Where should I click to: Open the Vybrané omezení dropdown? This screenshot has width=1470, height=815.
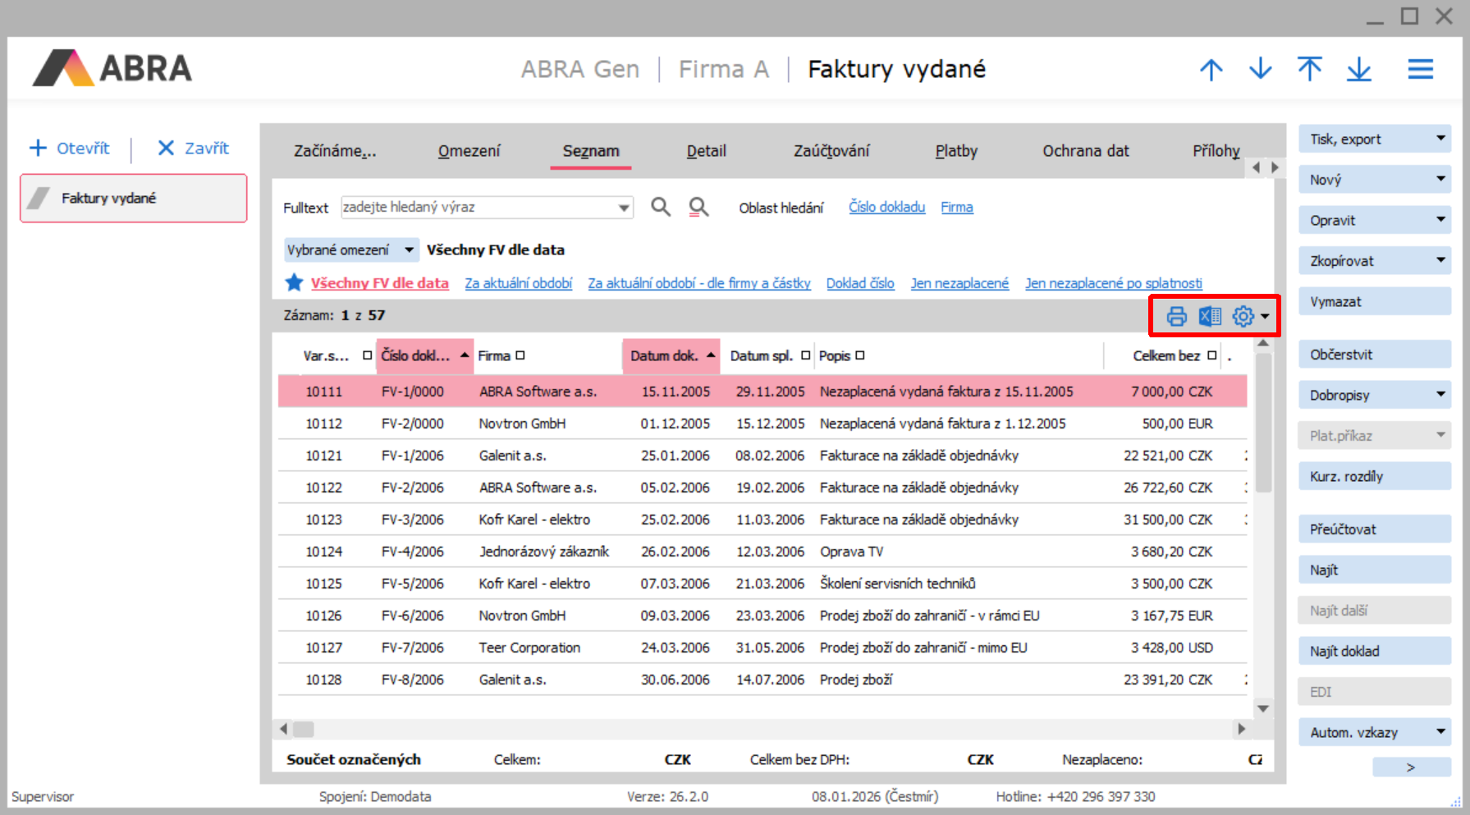409,250
